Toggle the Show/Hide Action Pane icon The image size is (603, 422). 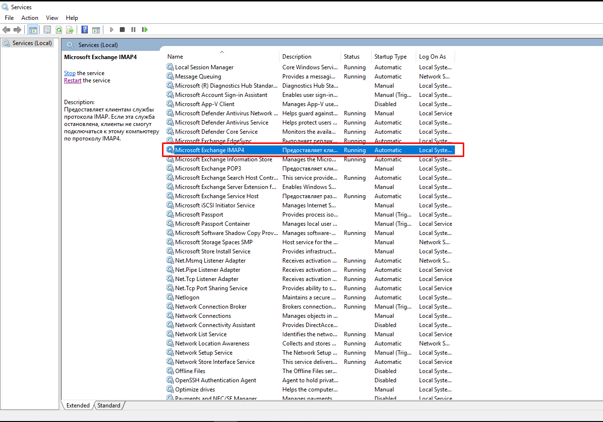coord(96,30)
